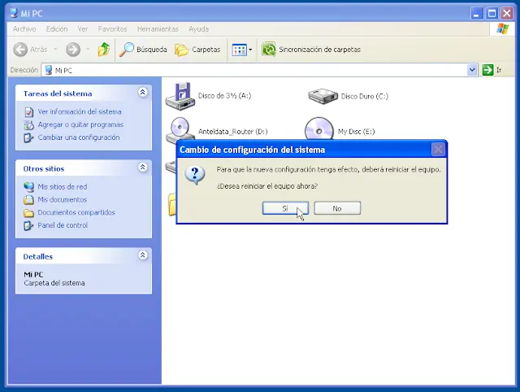Click the Mis documentos folder icon

(x=29, y=200)
